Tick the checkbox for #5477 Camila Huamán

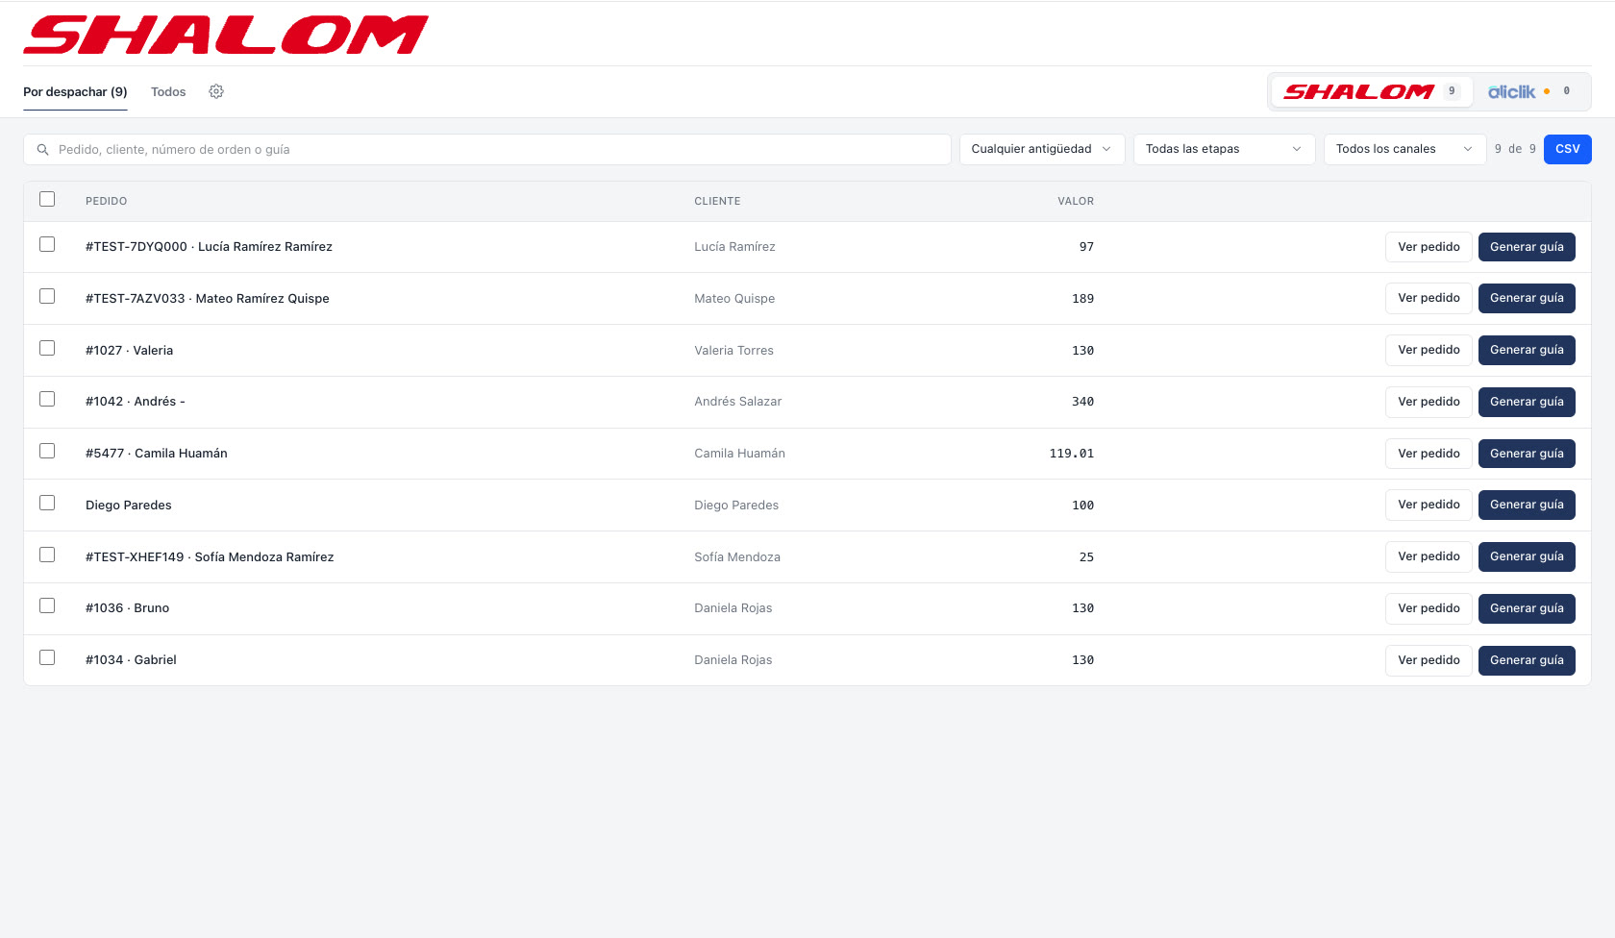tap(47, 451)
